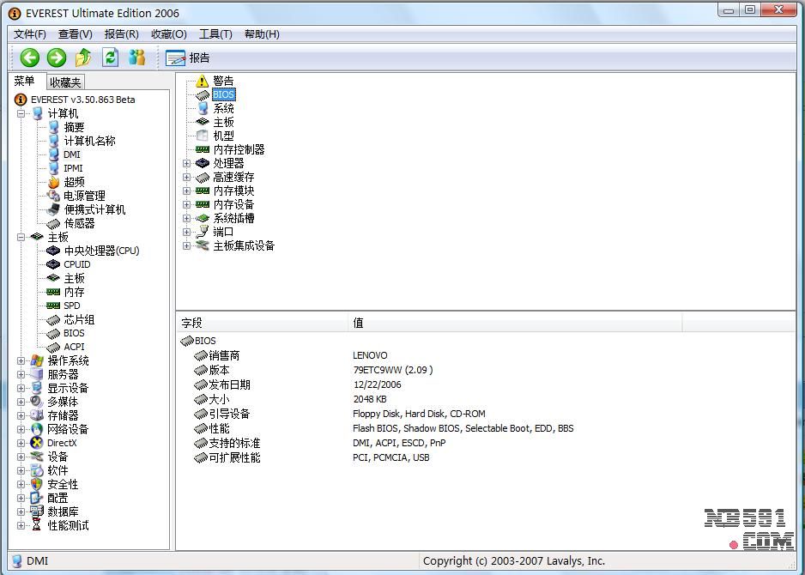Image resolution: width=805 pixels, height=575 pixels.
Task: Select the 警告 warning item in DMI list
Action: [223, 81]
